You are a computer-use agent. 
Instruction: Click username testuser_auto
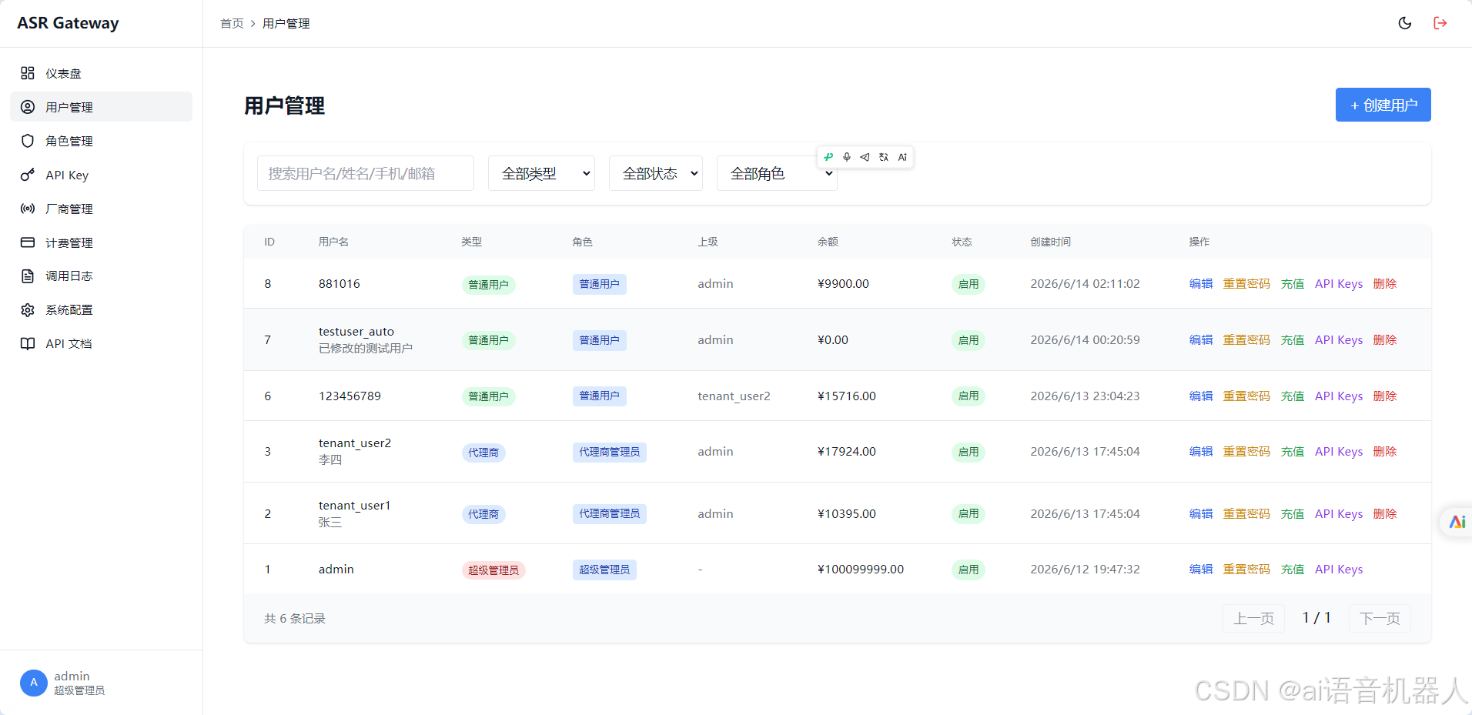(x=356, y=332)
